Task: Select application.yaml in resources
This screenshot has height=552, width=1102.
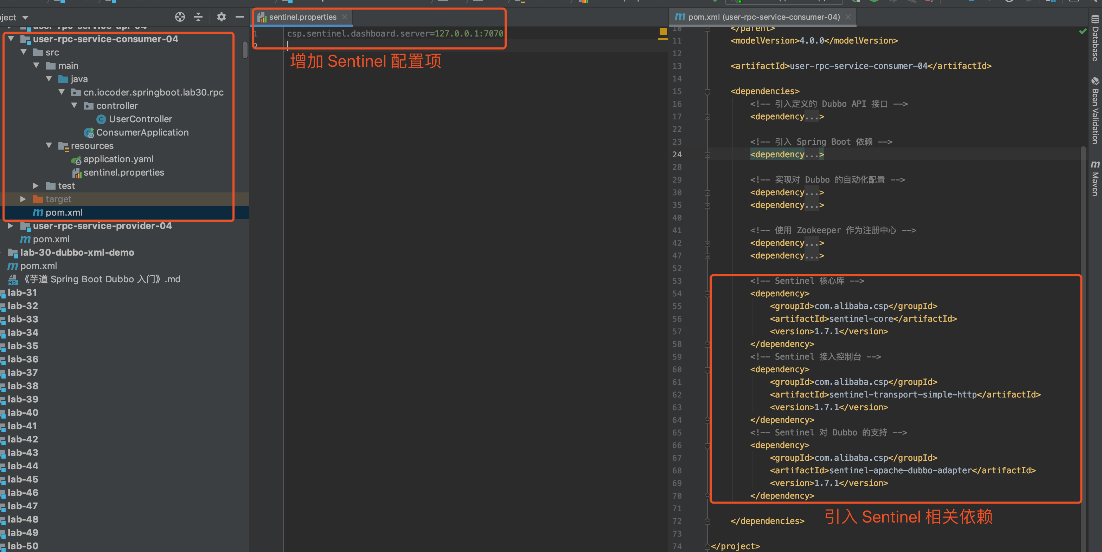Action: (x=118, y=159)
